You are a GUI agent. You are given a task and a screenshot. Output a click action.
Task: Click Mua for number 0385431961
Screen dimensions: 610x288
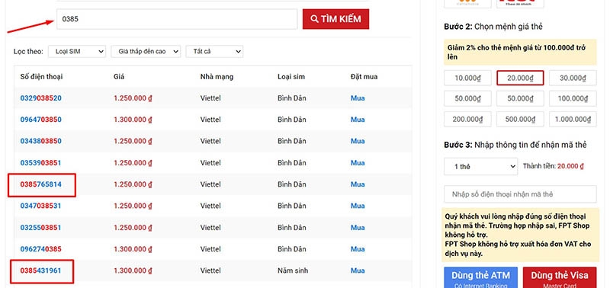point(358,270)
